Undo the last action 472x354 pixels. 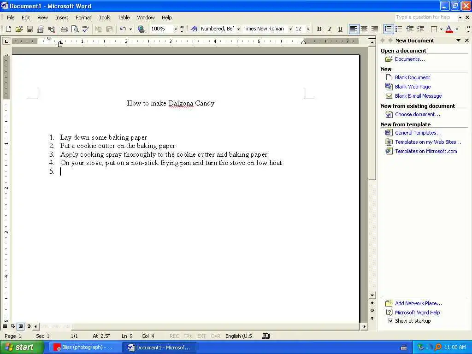tap(123, 29)
